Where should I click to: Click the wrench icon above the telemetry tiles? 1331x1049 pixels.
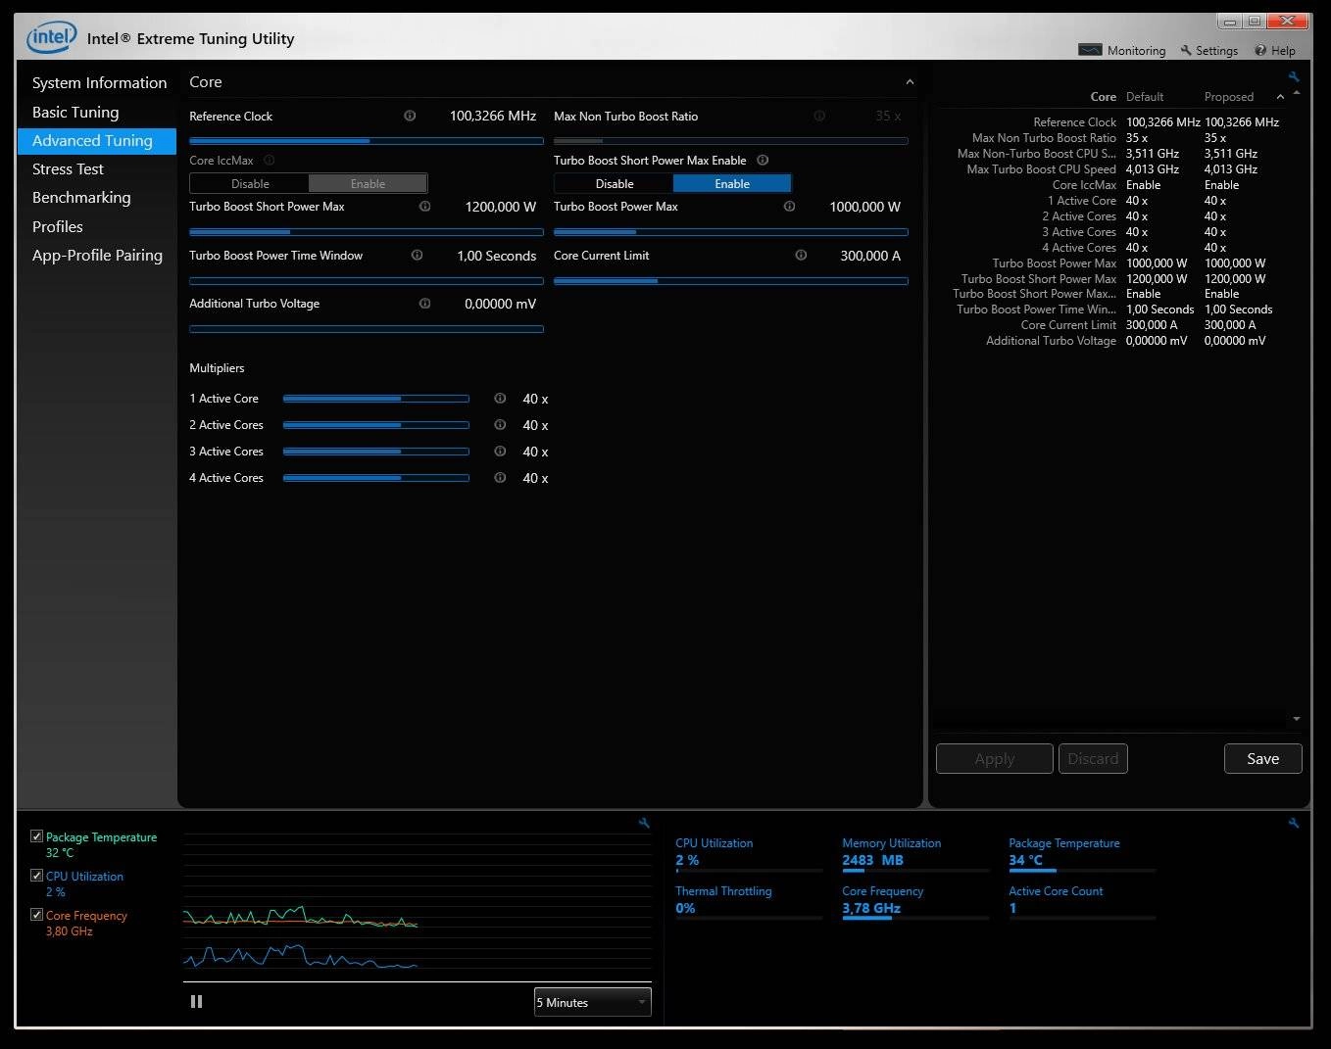[x=1294, y=823]
